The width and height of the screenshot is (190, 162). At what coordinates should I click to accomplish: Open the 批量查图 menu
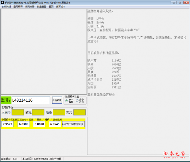(42, 7)
